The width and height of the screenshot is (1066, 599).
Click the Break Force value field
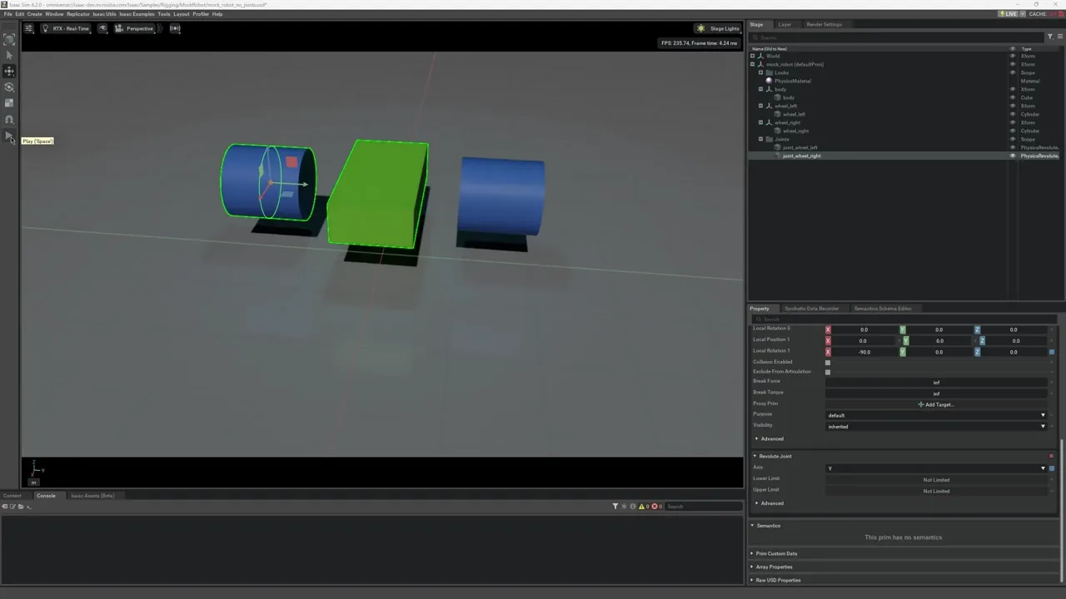pyautogui.click(x=936, y=383)
